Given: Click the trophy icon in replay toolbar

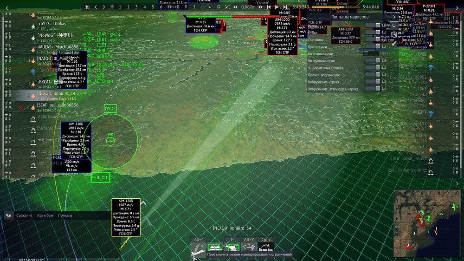Looking at the screenshot, I should [x=87, y=7].
